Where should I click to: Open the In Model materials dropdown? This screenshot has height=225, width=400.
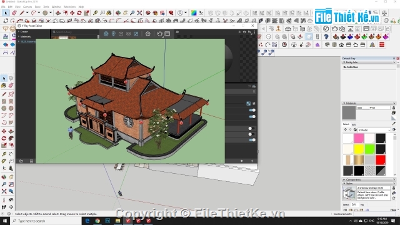pyautogui.click(x=374, y=130)
